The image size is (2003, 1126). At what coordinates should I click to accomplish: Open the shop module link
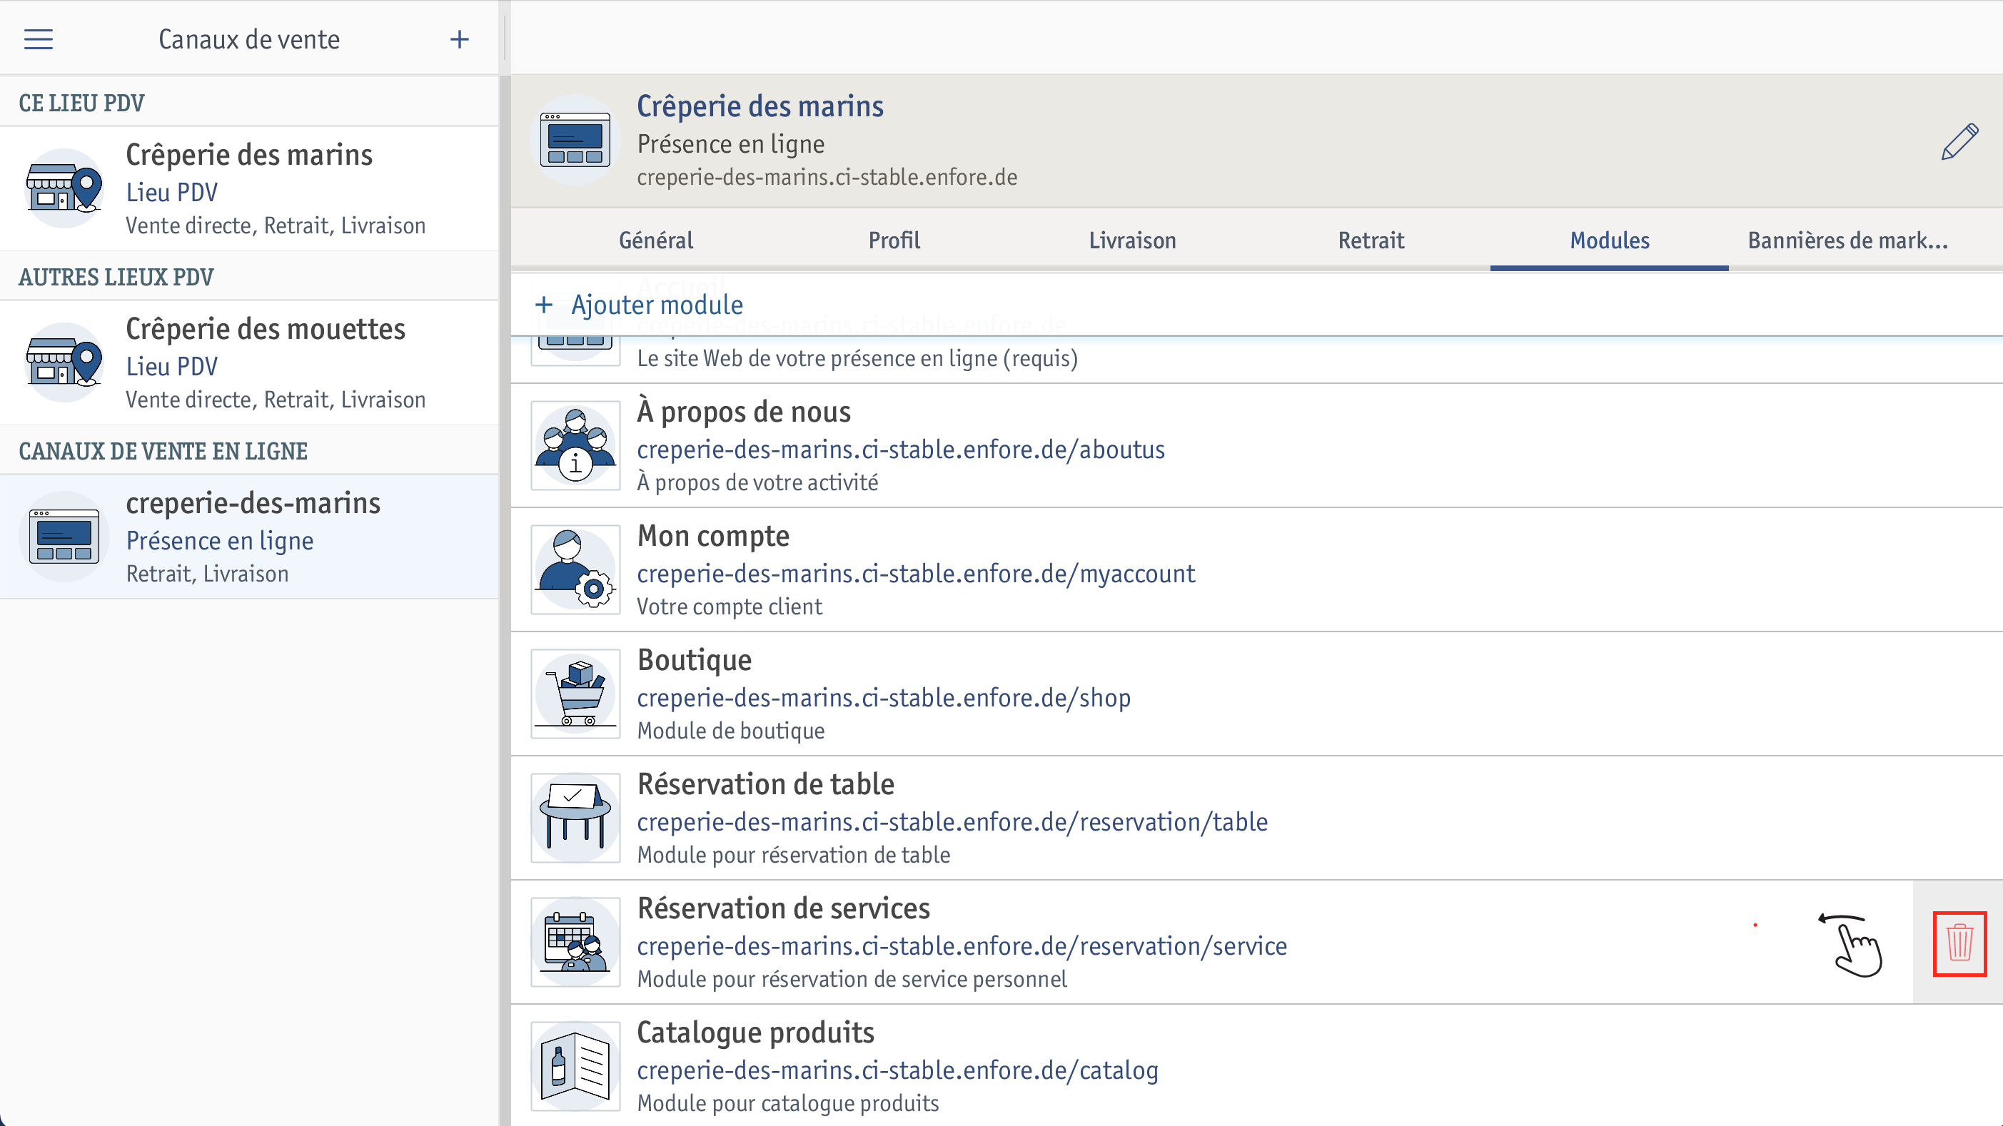tap(883, 698)
